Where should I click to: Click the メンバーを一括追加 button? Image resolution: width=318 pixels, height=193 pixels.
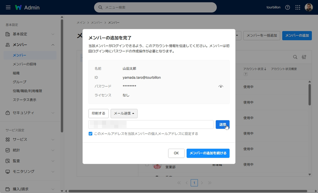(262, 36)
